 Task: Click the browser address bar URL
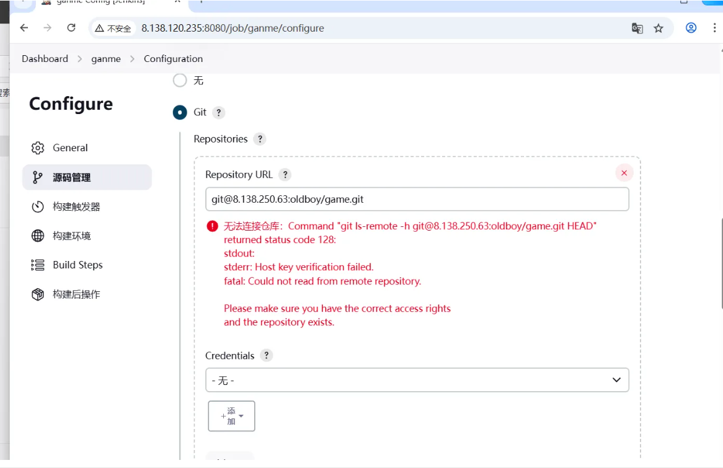233,28
